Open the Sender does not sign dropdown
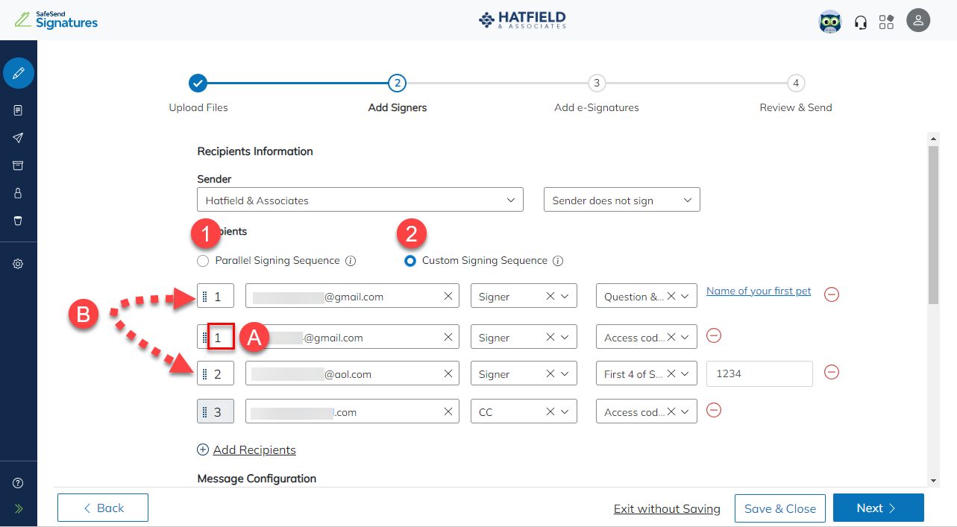Image resolution: width=957 pixels, height=527 pixels. coord(621,199)
